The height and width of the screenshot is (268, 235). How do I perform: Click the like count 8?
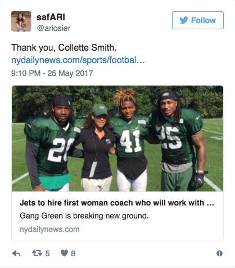click(73, 253)
